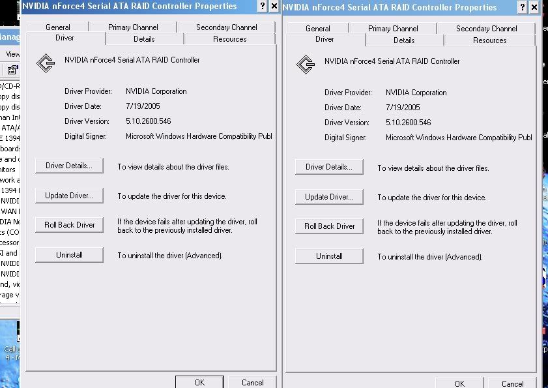Open the General tab in left dialog
This screenshot has height=388, width=548.
[x=57, y=27]
